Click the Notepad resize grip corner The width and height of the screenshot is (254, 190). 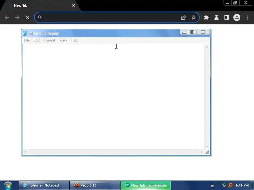pyautogui.click(x=207, y=152)
